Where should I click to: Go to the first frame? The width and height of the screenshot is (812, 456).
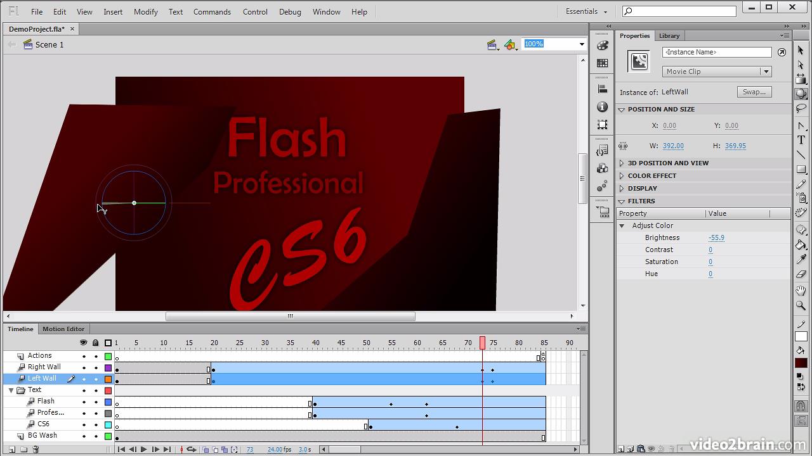(x=121, y=450)
